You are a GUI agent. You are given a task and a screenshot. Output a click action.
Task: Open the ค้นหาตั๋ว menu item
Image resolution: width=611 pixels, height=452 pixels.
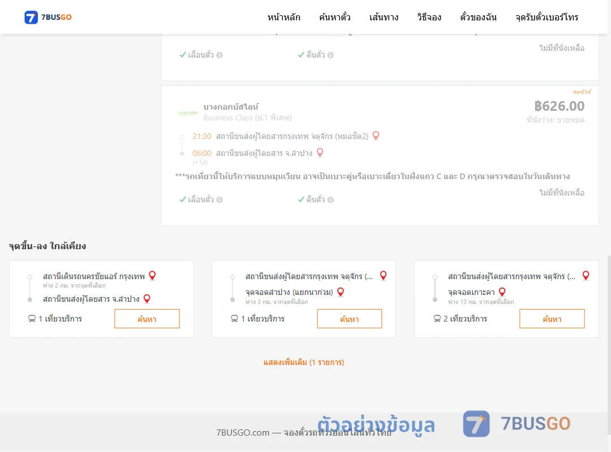(x=335, y=17)
